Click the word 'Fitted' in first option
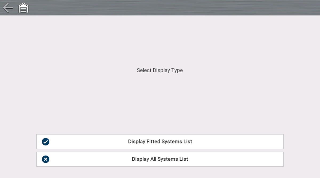320x178 pixels. point(153,142)
